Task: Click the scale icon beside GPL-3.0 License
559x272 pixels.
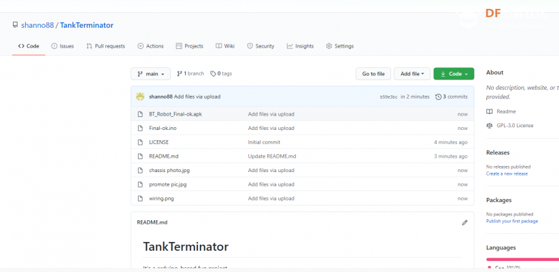Action: pos(490,126)
